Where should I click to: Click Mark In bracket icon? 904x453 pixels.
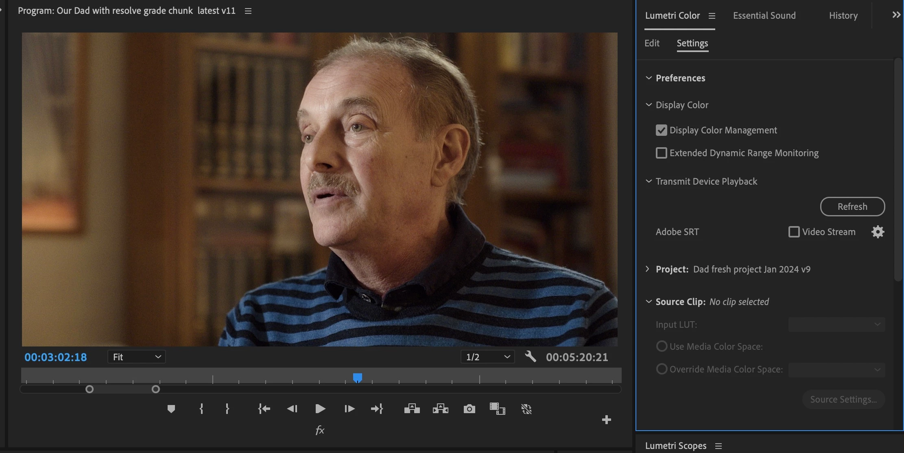click(x=201, y=409)
